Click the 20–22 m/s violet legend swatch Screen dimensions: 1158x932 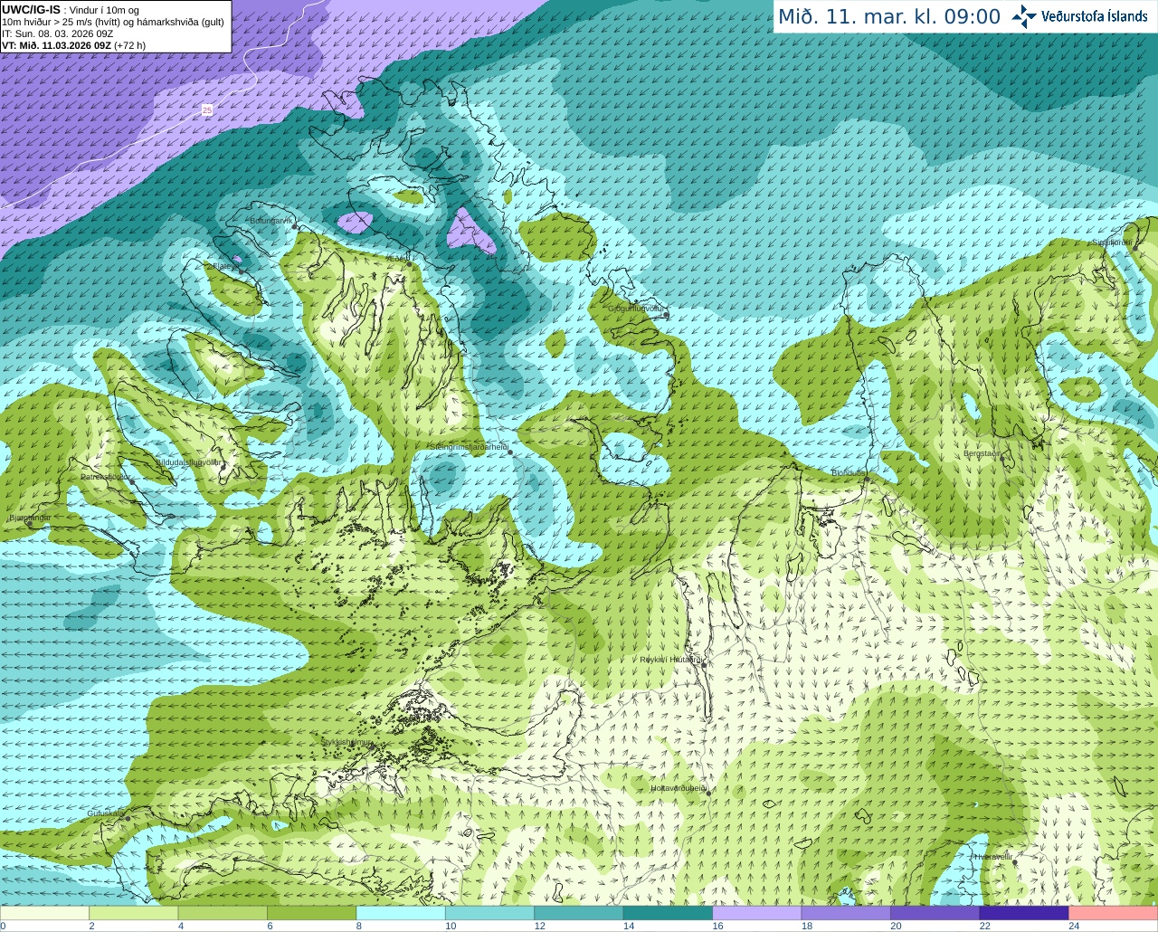click(x=935, y=913)
